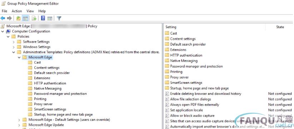This screenshot has height=129, width=294.
Task: Open Printing folder in settings list
Action: pos(176,72)
